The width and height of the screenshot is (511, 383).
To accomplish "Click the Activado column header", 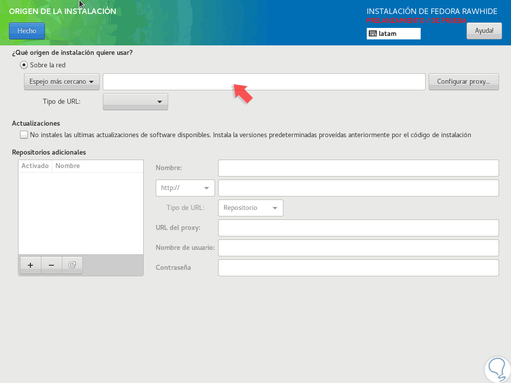I will point(35,166).
